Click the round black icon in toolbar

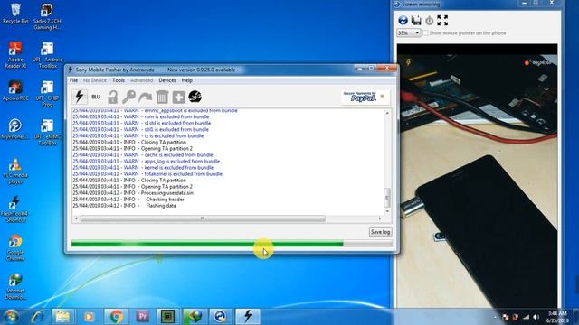point(195,97)
